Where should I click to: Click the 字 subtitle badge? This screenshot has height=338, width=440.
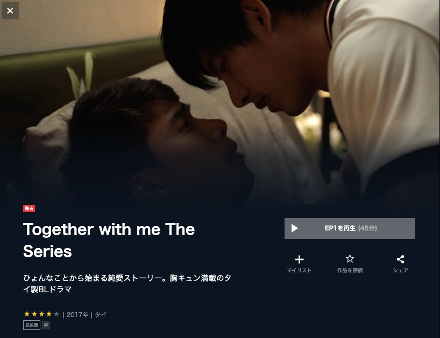46,326
